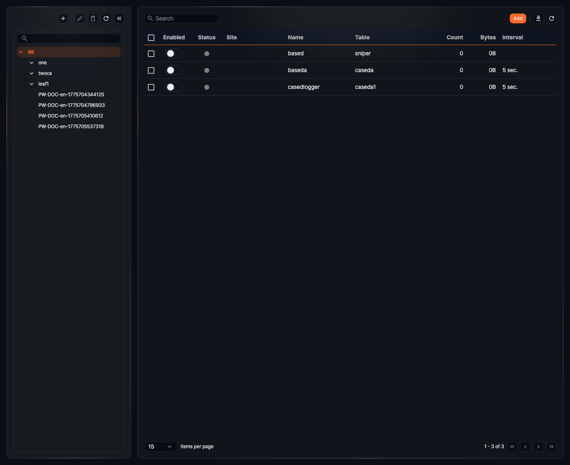Screen dimensions: 570x465
Task: Go to the next page of results
Action: tap(538, 447)
